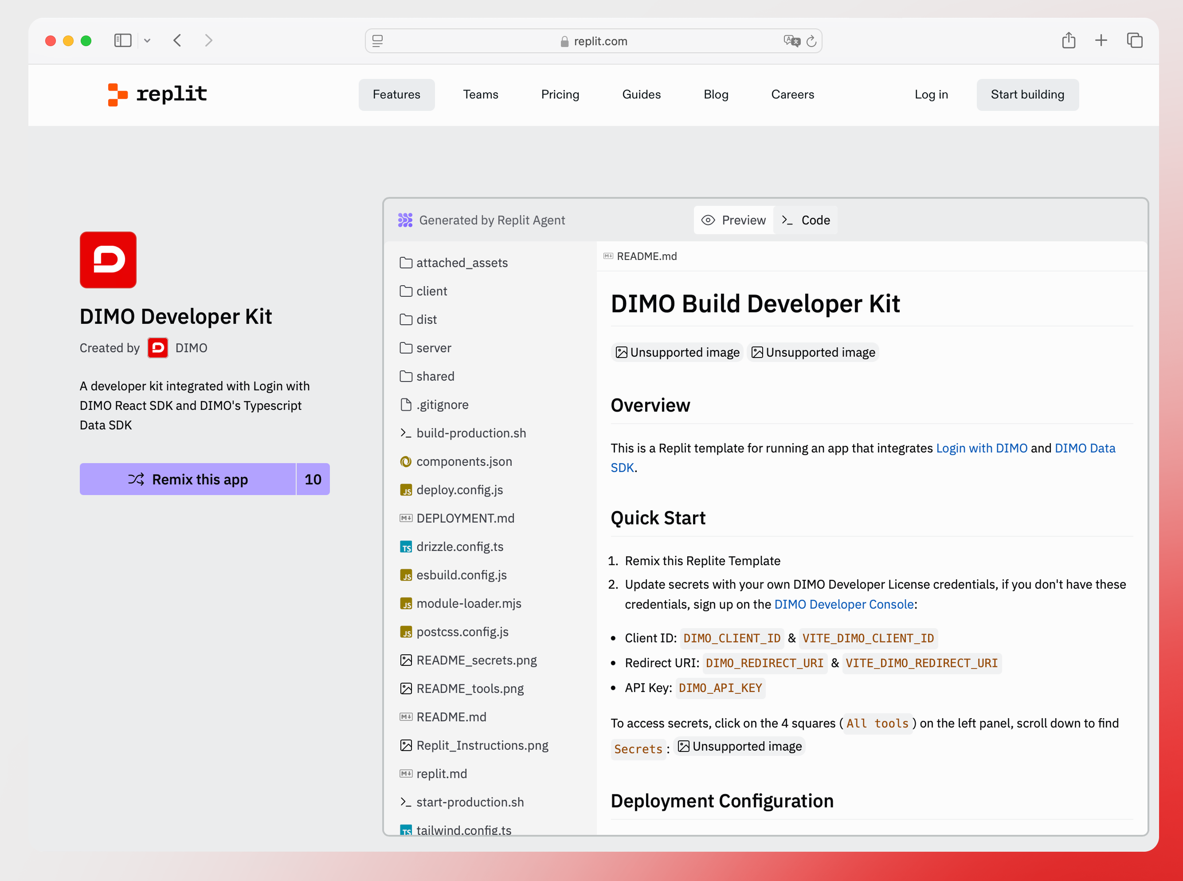This screenshot has width=1183, height=881.
Task: Open the DIMO creator profile avatar
Action: tap(158, 348)
